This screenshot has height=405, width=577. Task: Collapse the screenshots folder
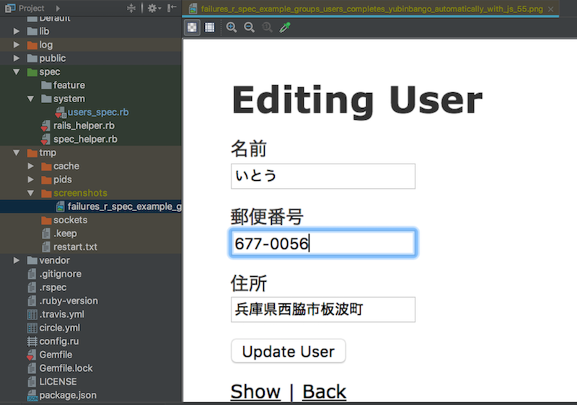(30, 193)
